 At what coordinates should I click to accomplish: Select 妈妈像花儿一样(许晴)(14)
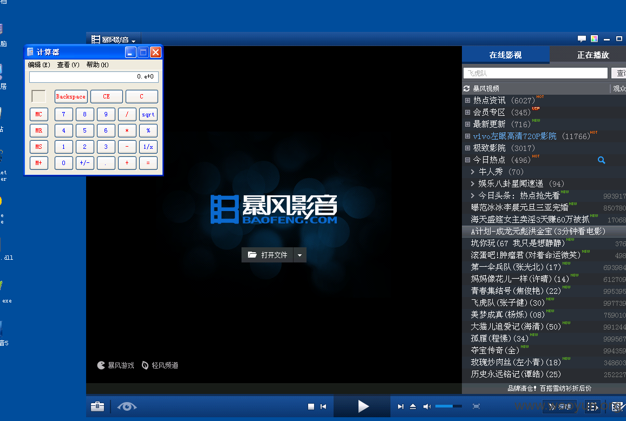coord(520,279)
